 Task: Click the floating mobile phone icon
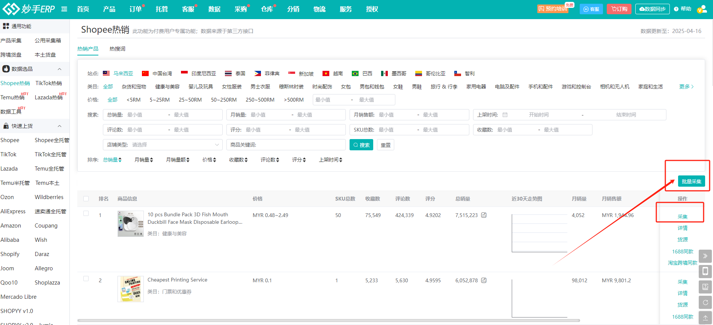pos(705,271)
